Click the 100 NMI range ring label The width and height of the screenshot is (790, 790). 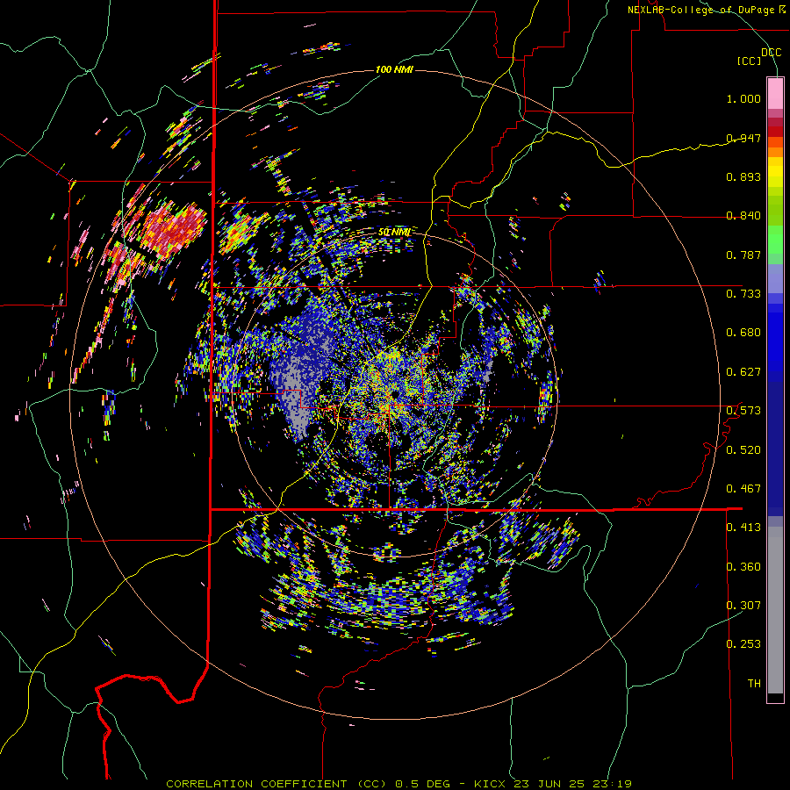[394, 69]
